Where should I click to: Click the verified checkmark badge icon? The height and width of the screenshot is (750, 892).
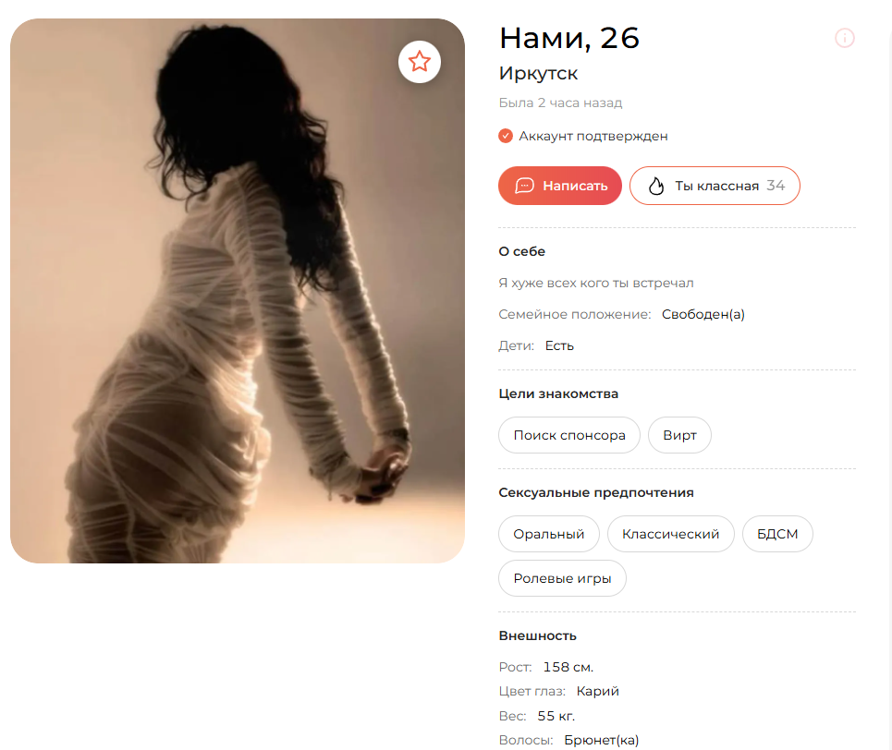[x=506, y=136]
